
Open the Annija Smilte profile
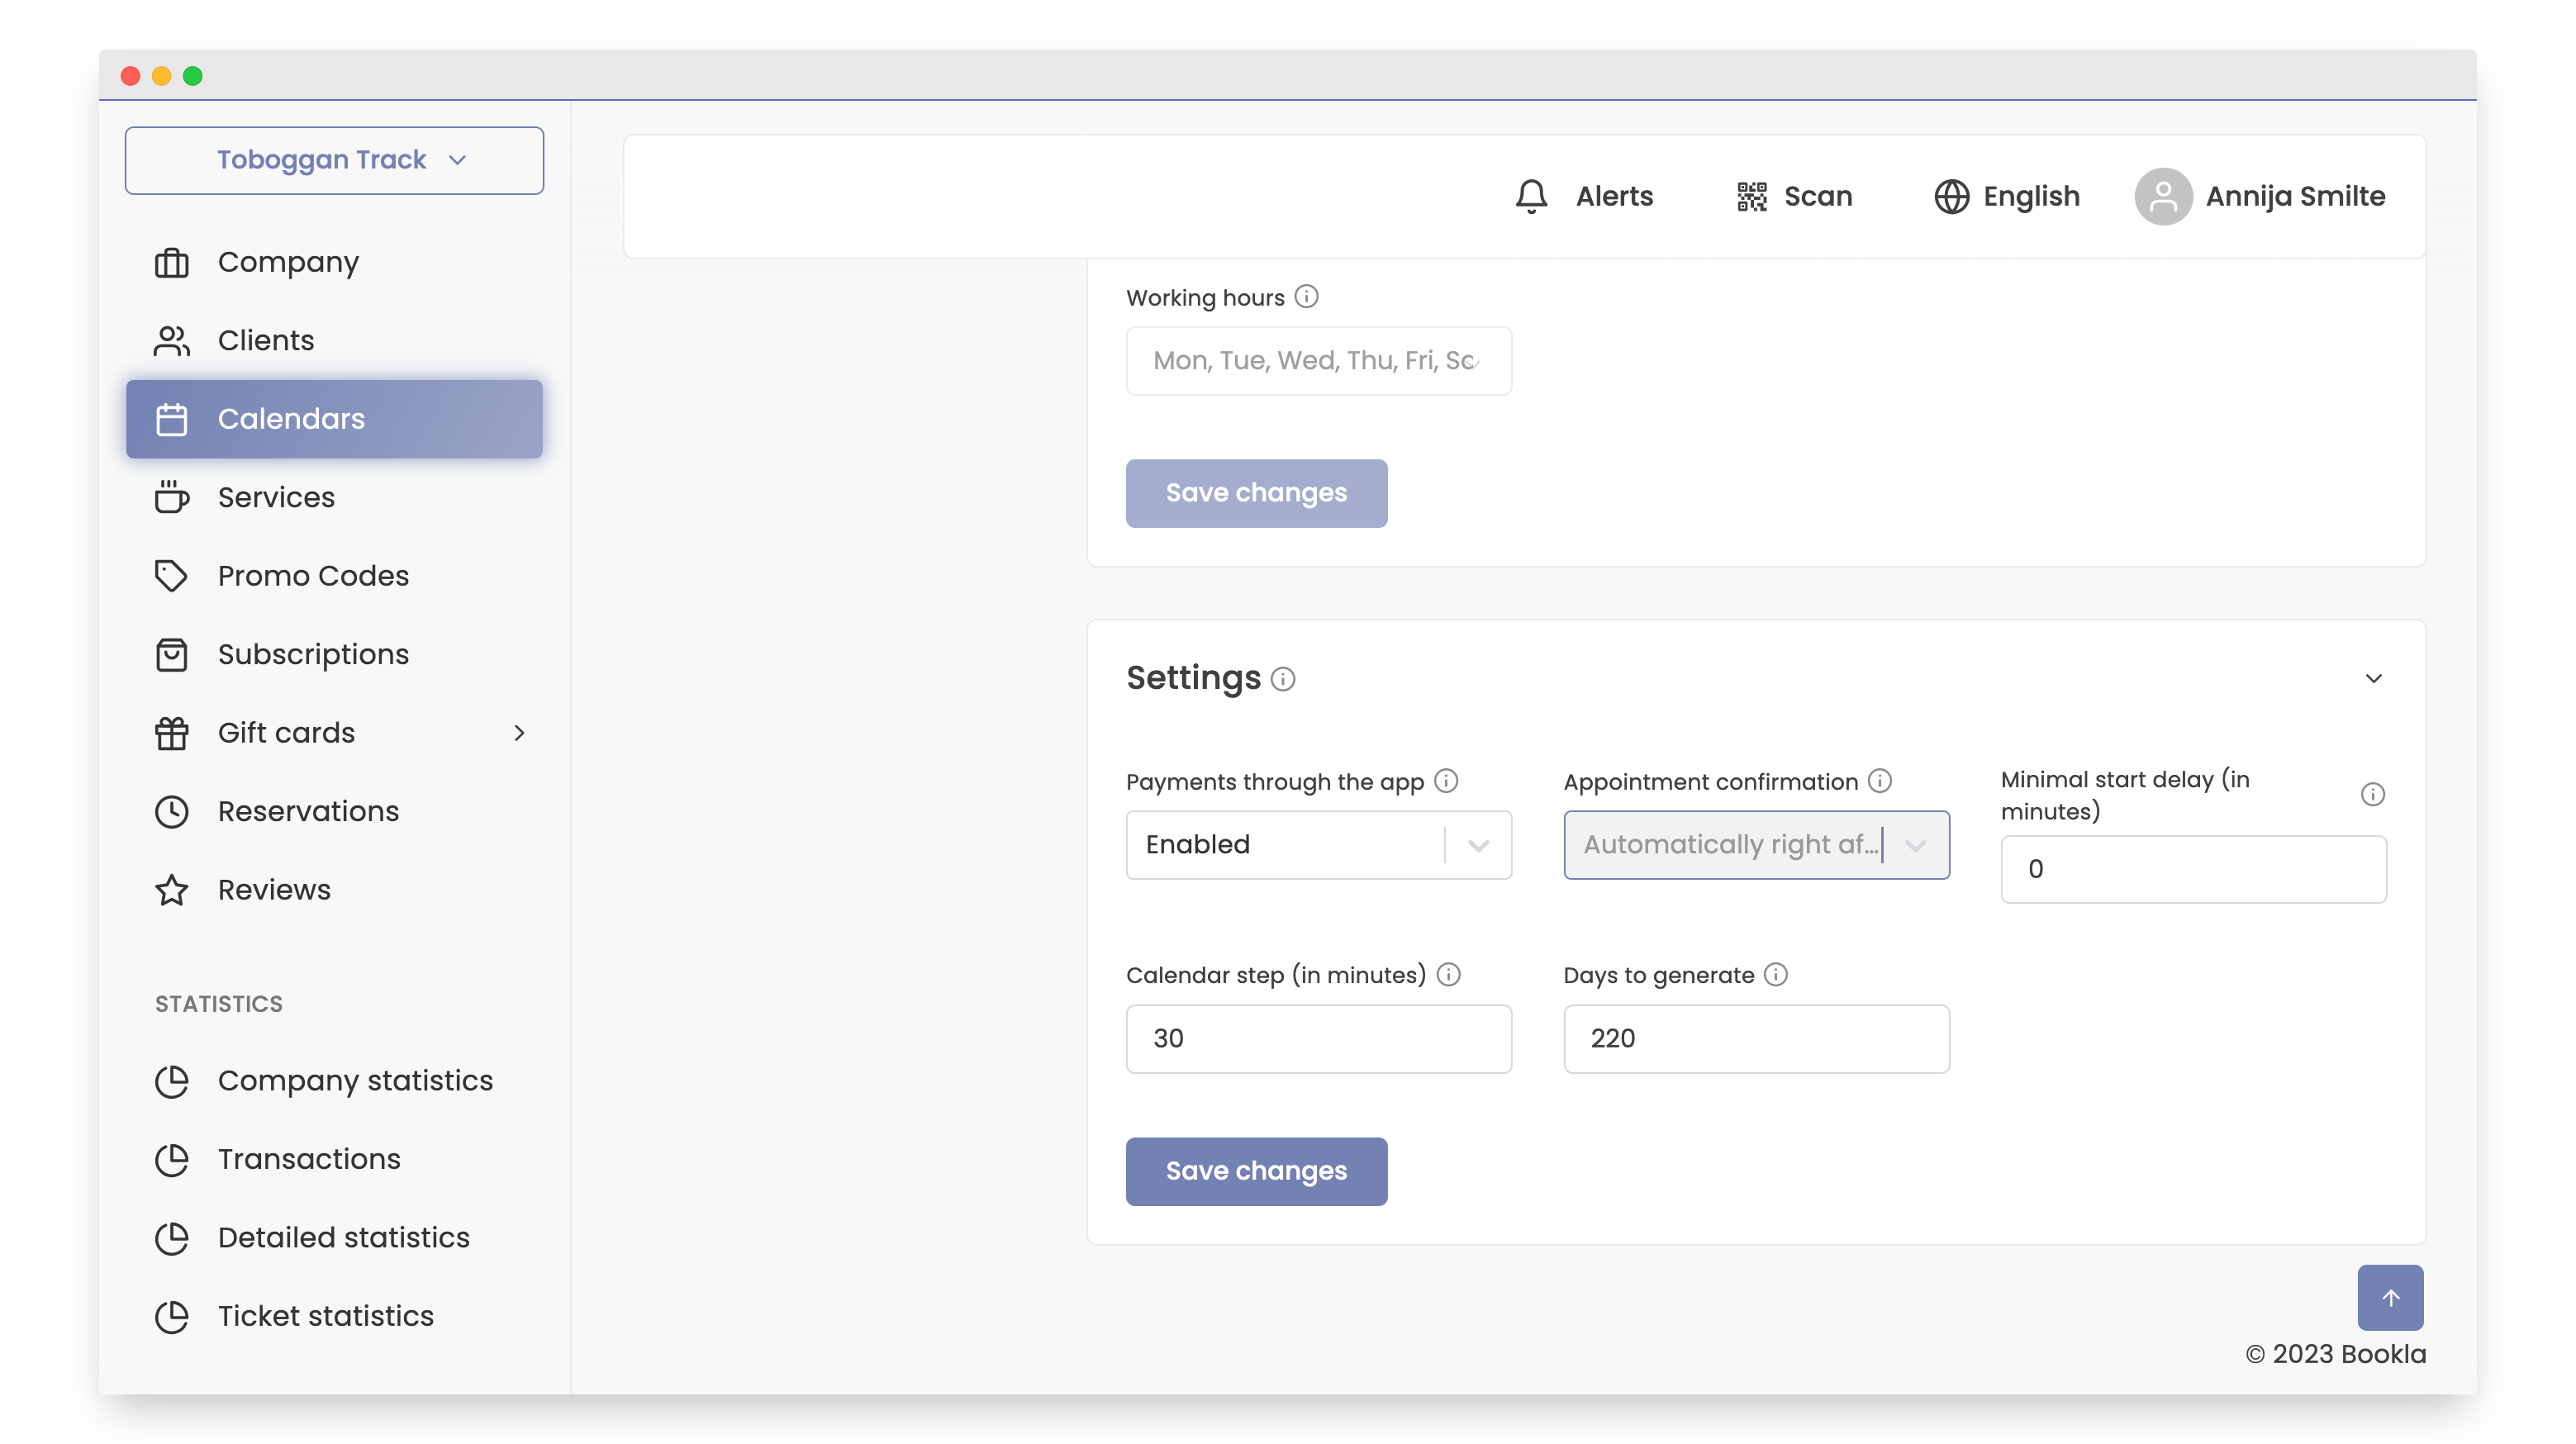(x=2262, y=196)
